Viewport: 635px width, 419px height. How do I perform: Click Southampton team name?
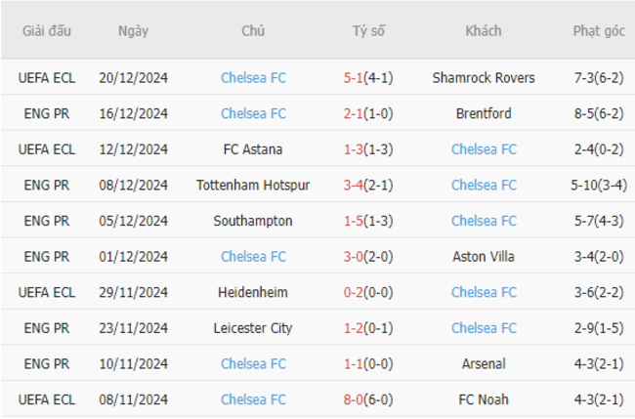pos(253,221)
